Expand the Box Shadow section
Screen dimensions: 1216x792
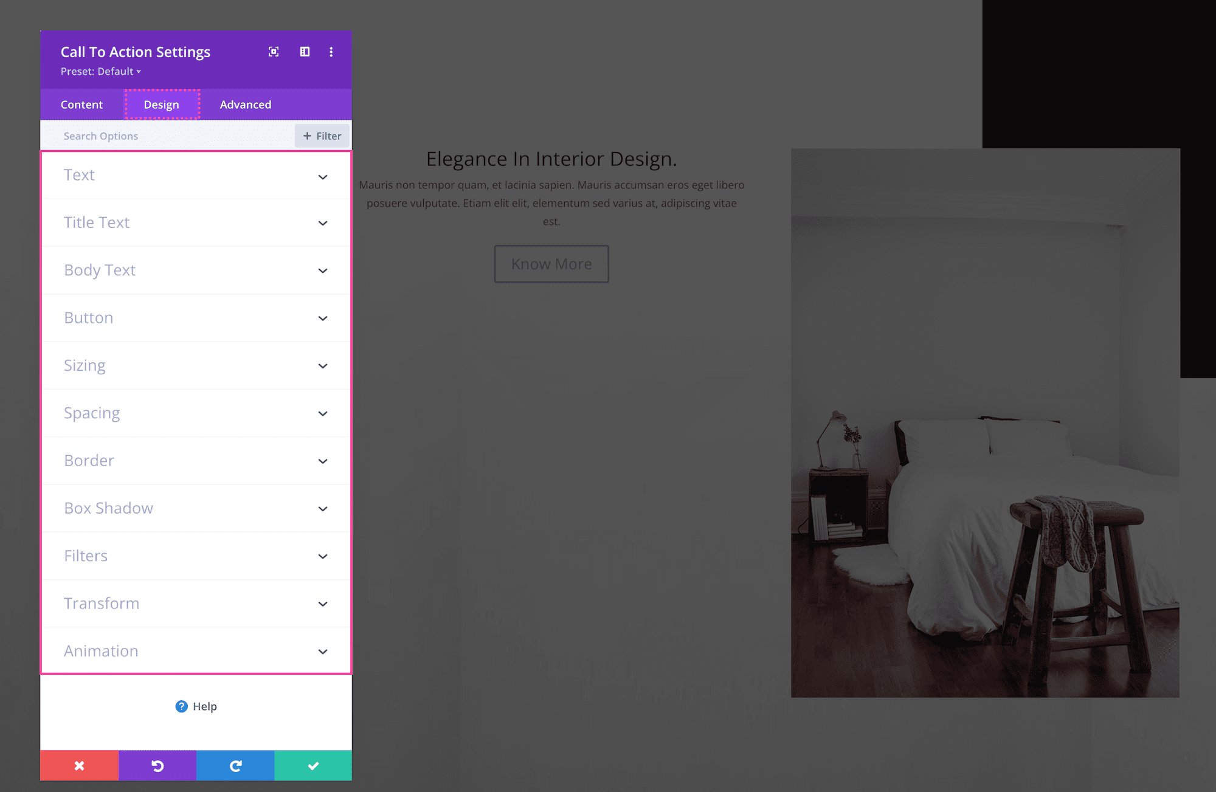coord(195,508)
